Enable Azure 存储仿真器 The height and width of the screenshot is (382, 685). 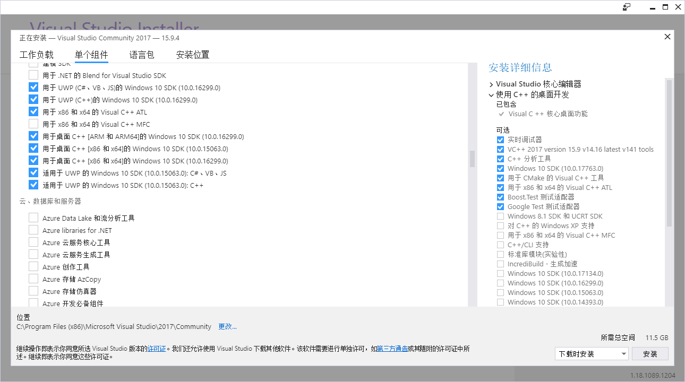coord(33,291)
